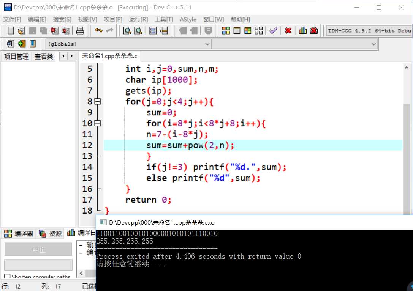The height and width of the screenshot is (291, 413).
Task: Click the highlighted line sum=sum+pow(2,n);
Action: pyautogui.click(x=190, y=145)
